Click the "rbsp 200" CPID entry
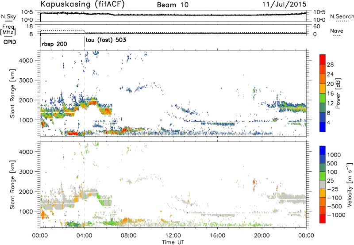This screenshot has width=354, height=245. (54, 44)
